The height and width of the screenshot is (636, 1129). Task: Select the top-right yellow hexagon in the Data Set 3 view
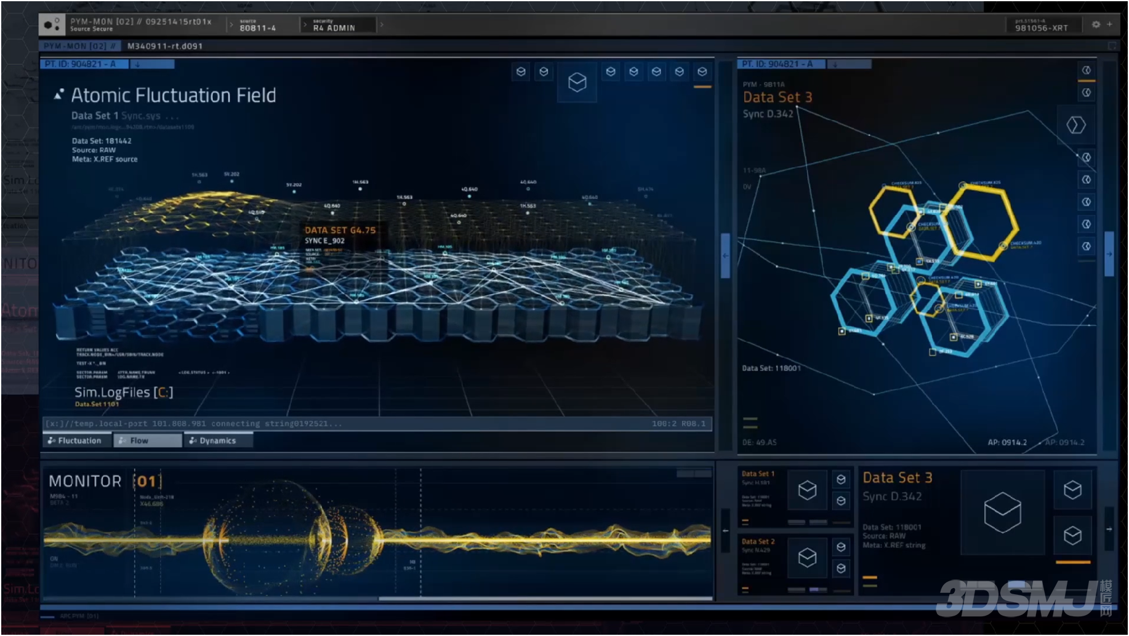coord(981,223)
